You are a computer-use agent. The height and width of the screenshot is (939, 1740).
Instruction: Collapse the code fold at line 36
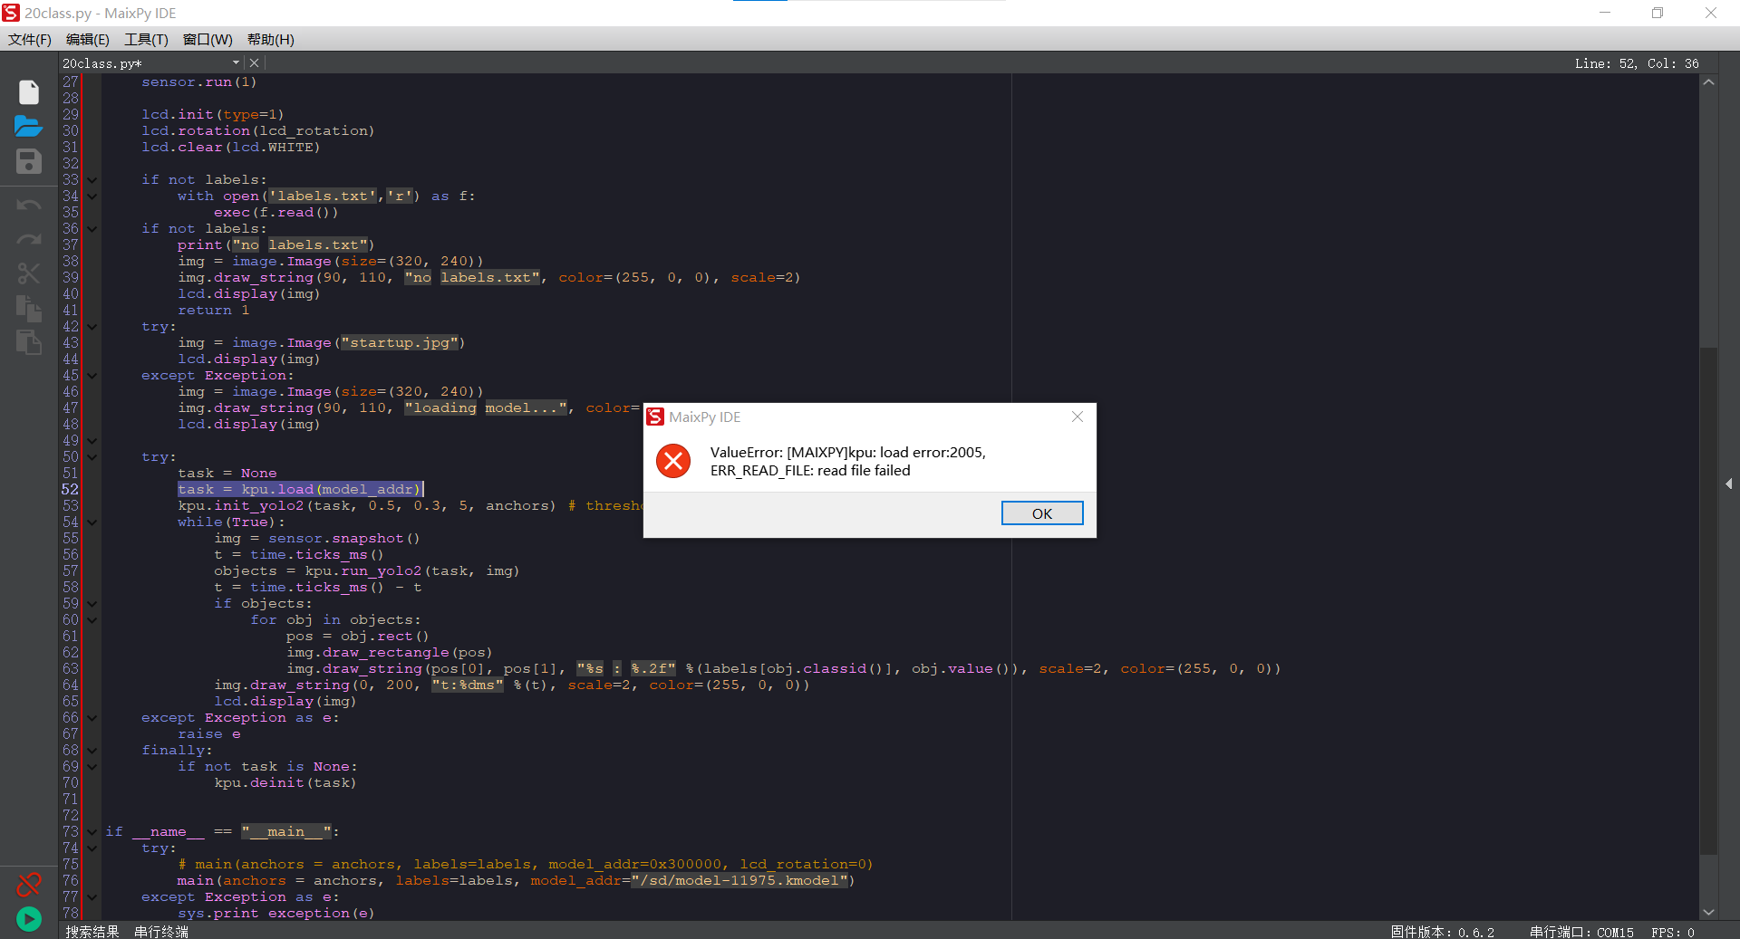(x=92, y=229)
